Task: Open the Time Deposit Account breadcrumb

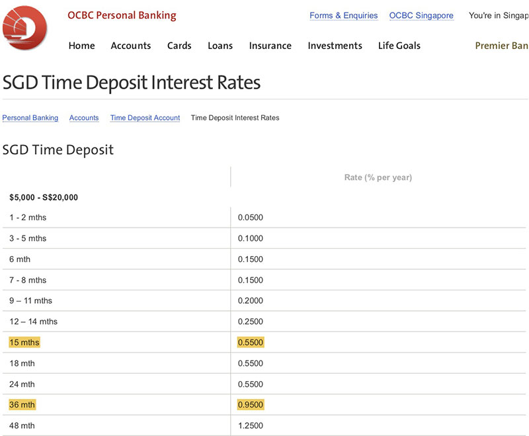Action: point(145,118)
